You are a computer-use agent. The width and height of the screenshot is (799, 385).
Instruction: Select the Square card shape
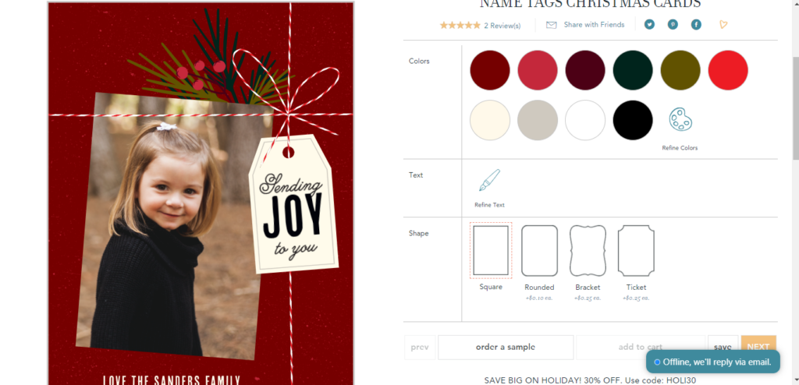pyautogui.click(x=491, y=250)
